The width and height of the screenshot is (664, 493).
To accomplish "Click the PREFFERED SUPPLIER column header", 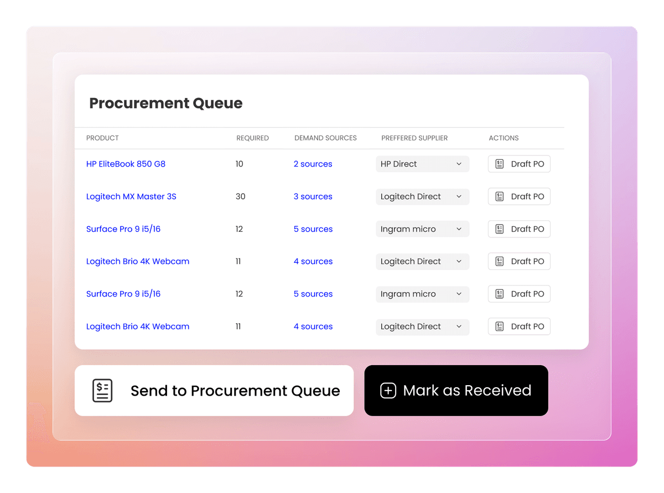I will point(414,138).
